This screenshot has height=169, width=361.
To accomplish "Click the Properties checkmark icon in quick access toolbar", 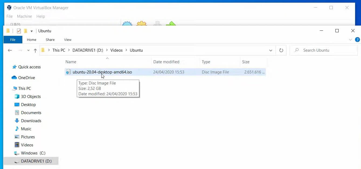I will 19,31.
